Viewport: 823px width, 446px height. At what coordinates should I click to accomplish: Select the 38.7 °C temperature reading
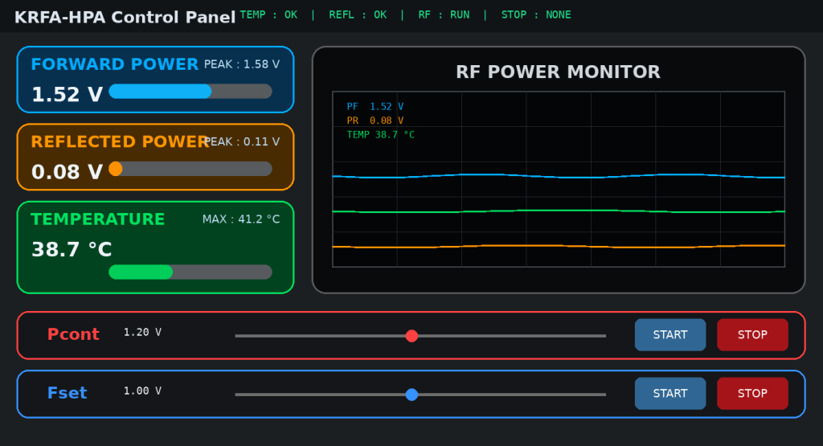pos(72,249)
